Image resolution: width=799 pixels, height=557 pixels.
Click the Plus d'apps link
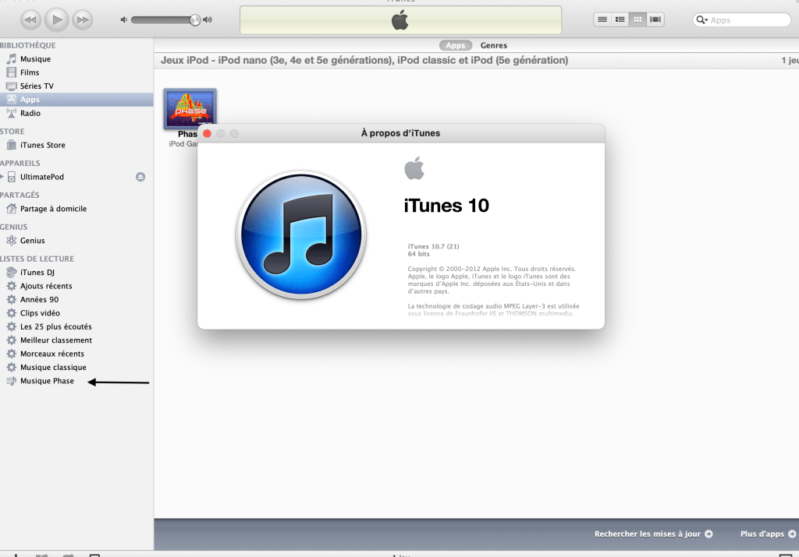point(767,534)
